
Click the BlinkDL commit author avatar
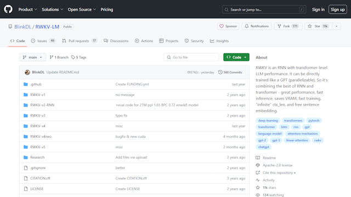pos(27,72)
